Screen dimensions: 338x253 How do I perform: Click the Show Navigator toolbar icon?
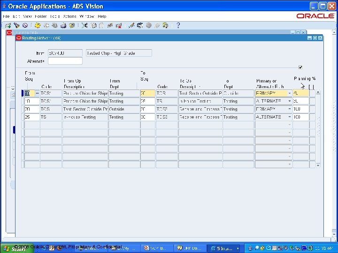(x=25, y=26)
